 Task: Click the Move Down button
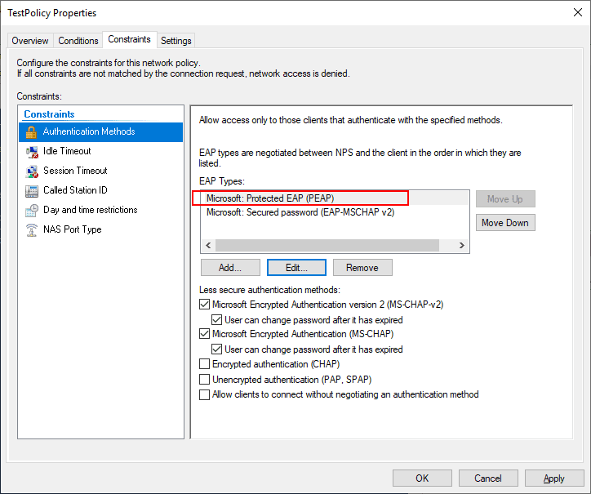(504, 223)
